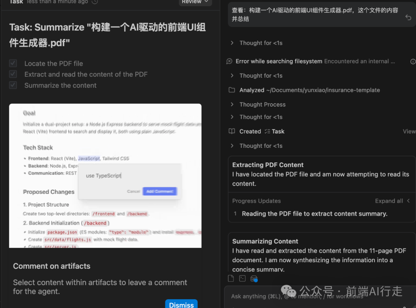Toggle the "Extract and read" checkbox
Image resolution: width=416 pixels, height=308 pixels.
tap(13, 74)
